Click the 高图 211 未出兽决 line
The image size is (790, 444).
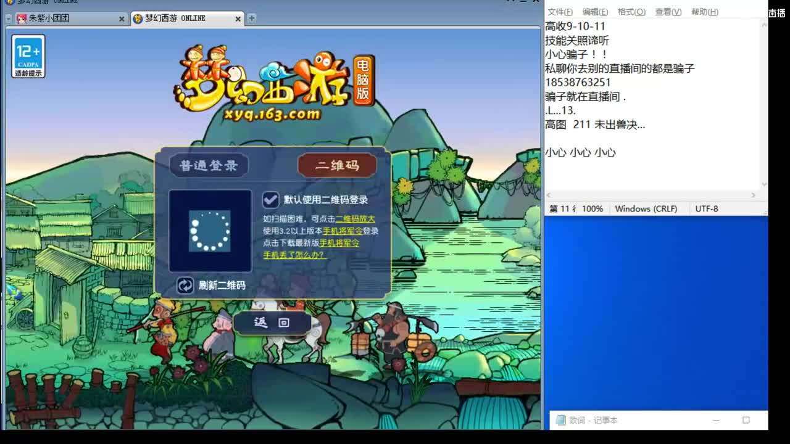click(595, 125)
